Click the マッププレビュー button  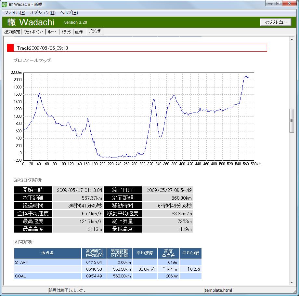tap(275, 22)
